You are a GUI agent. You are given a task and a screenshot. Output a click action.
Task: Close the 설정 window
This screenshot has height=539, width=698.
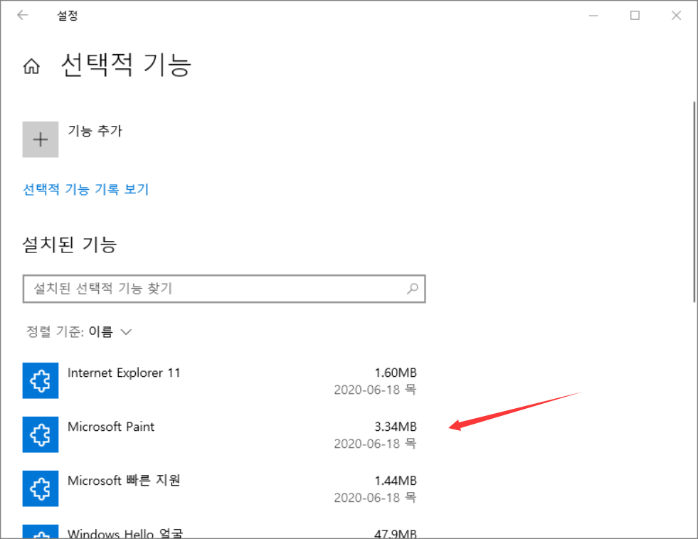[676, 16]
